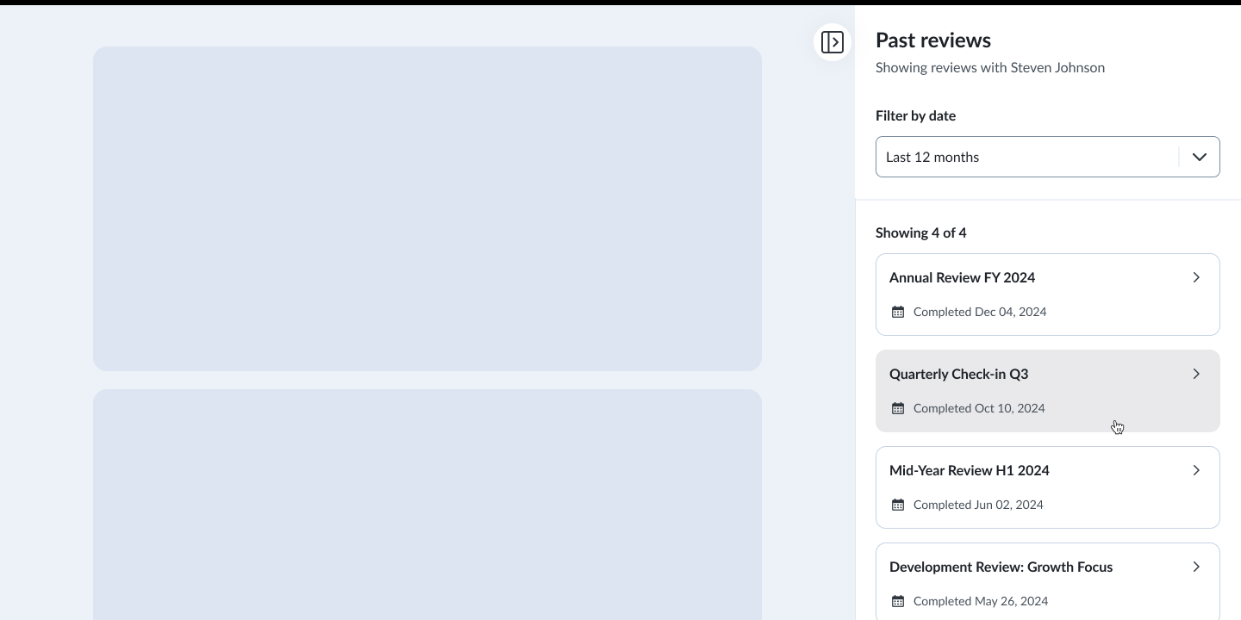1241x620 pixels.
Task: Click the Development Review: Growth Focus chevron
Action: tap(1196, 567)
